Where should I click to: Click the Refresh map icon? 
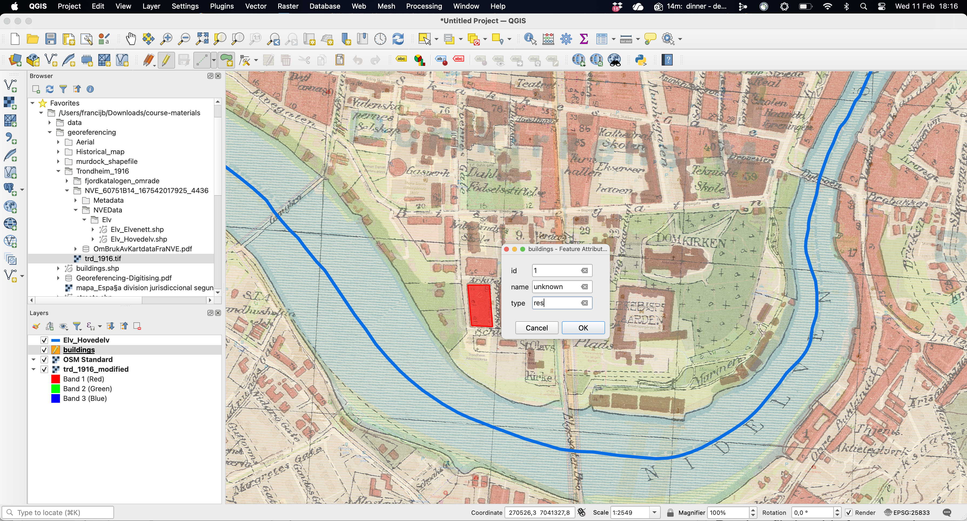(398, 39)
